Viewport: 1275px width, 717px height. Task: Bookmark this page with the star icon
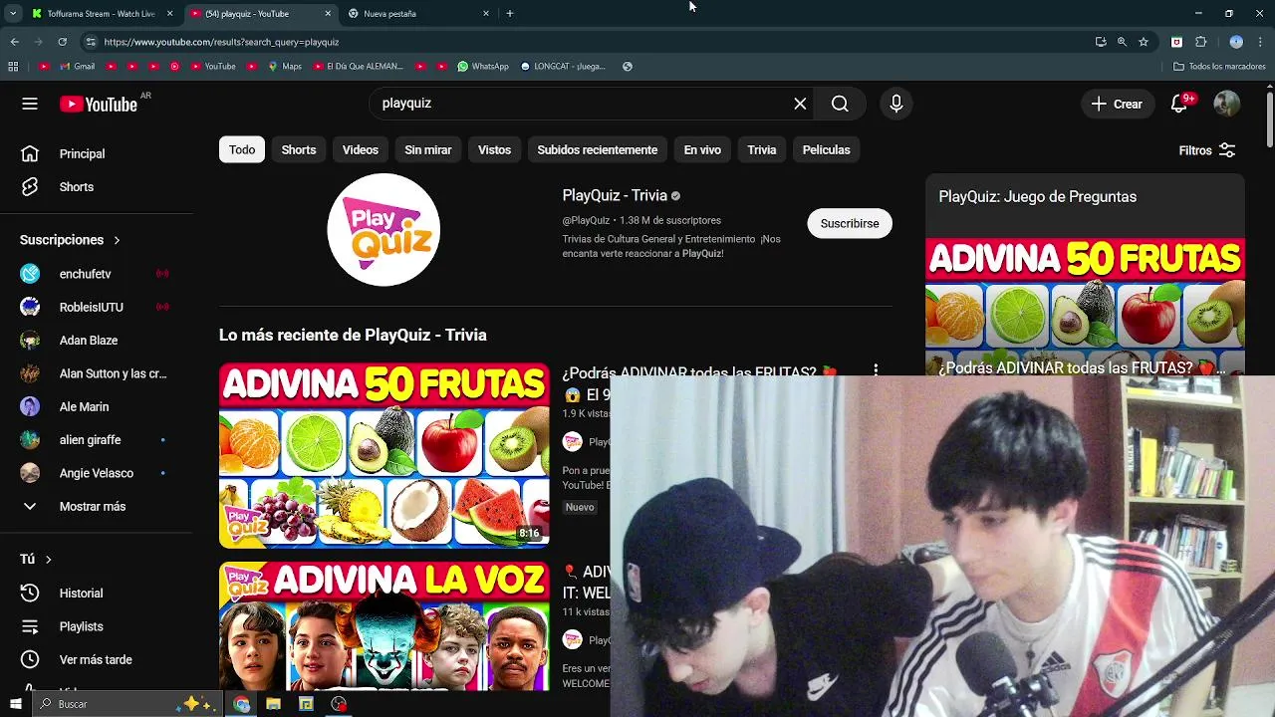coord(1144,42)
